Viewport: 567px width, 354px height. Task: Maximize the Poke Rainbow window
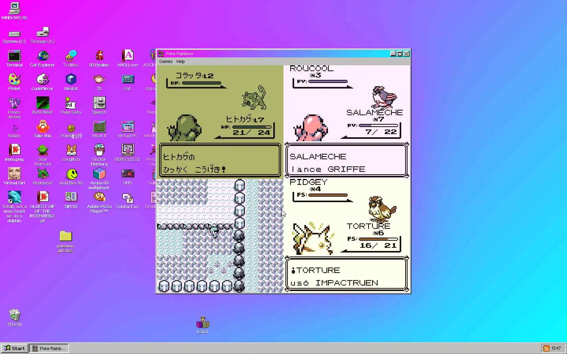click(x=400, y=53)
